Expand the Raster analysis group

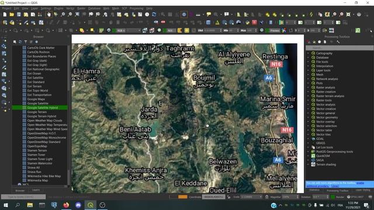(308, 87)
